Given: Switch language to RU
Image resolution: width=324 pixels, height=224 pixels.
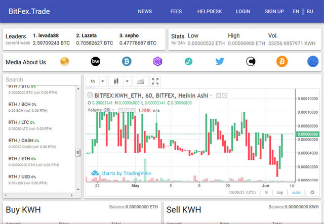Looking at the screenshot, I should [x=310, y=11].
